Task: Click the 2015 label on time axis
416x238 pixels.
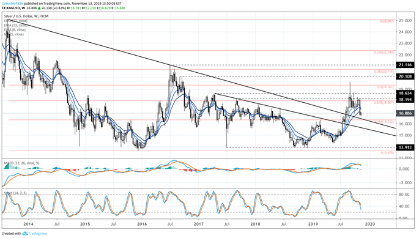Action: (85, 224)
